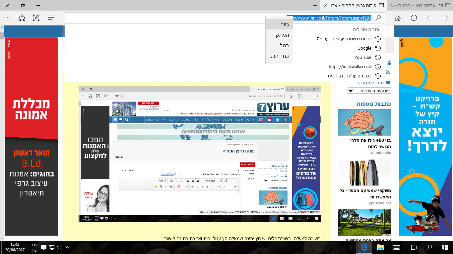Open the Edge More (three dots) menu
This screenshot has height=254, width=453.
(x=7, y=18)
